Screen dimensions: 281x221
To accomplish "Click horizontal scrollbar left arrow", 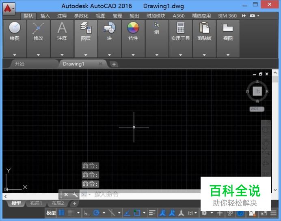I will coord(6,197).
